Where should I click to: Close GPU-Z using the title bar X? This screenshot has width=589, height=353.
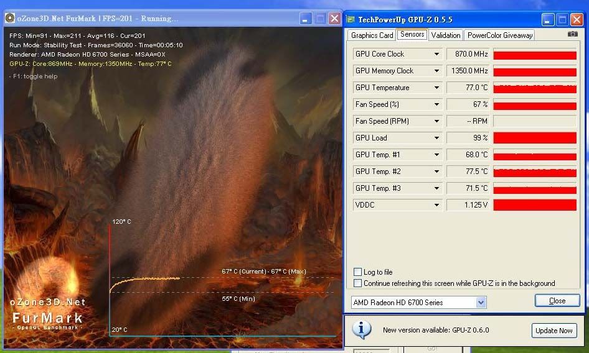pyautogui.click(x=577, y=19)
